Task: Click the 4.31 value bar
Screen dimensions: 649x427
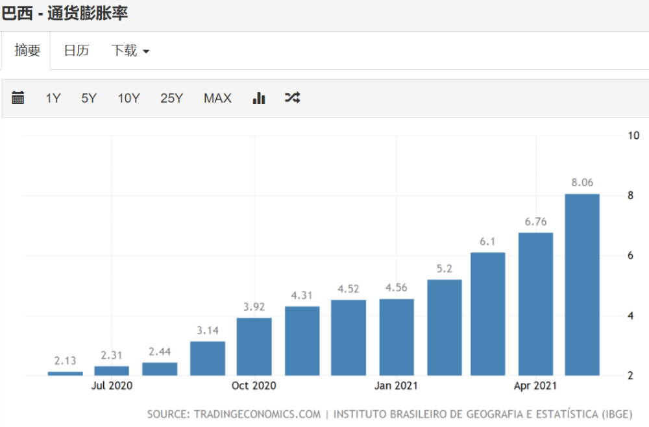Action: pos(302,341)
